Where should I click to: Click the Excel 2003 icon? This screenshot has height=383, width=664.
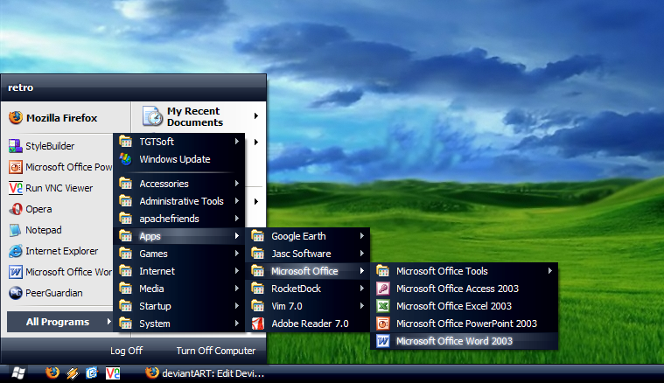tap(383, 306)
